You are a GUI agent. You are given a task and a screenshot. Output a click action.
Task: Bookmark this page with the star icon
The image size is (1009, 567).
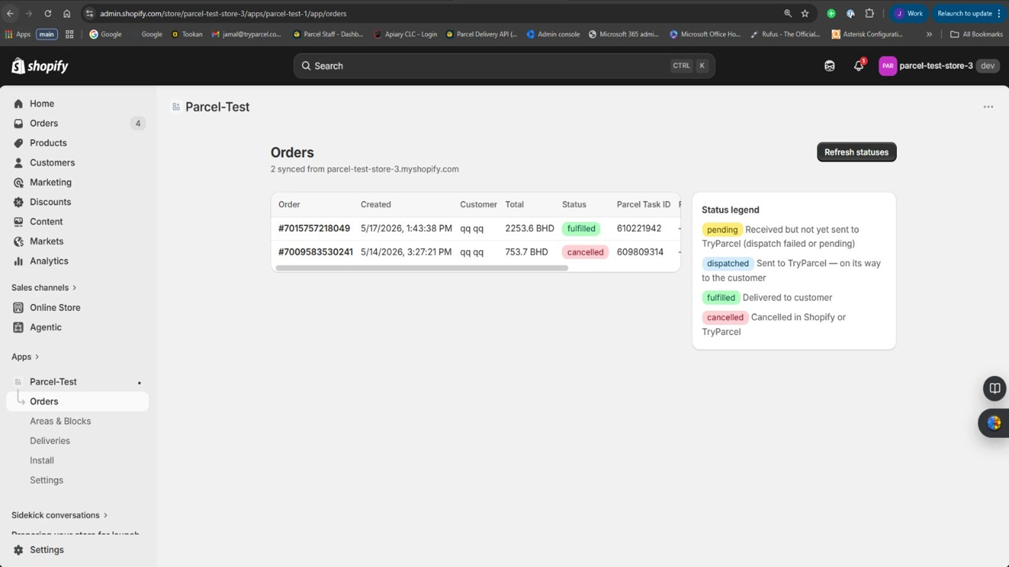(805, 13)
